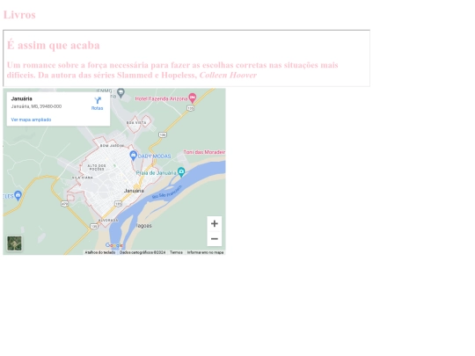
Task: Click the 'Toni das Moradeiras' place label
Action: [x=204, y=152]
